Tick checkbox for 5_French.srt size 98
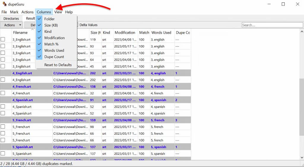The width and height of the screenshot is (304, 167). click(3, 127)
